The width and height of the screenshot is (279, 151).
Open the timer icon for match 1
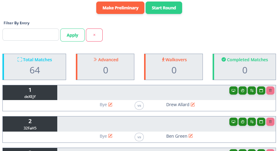coord(242,91)
